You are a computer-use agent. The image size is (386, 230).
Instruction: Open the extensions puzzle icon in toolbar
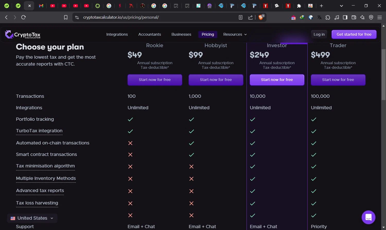point(328,17)
